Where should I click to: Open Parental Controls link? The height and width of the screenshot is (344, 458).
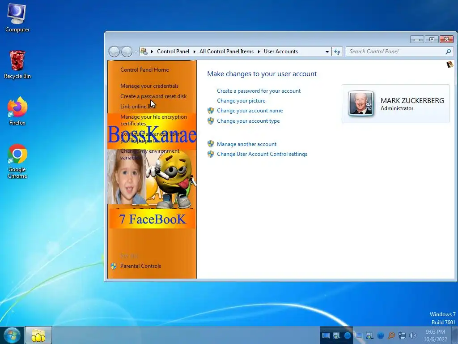[140, 266]
